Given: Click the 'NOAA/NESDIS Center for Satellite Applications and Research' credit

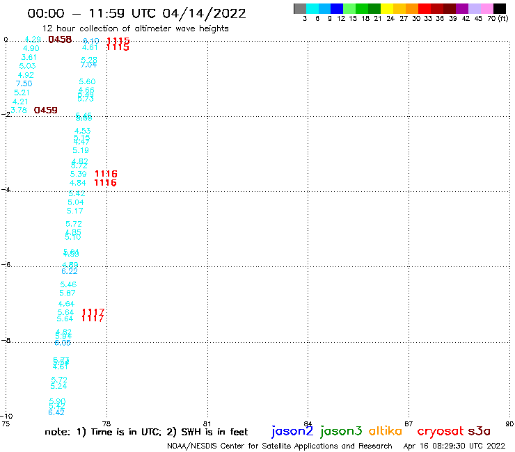Looking at the screenshot, I should (x=280, y=446).
